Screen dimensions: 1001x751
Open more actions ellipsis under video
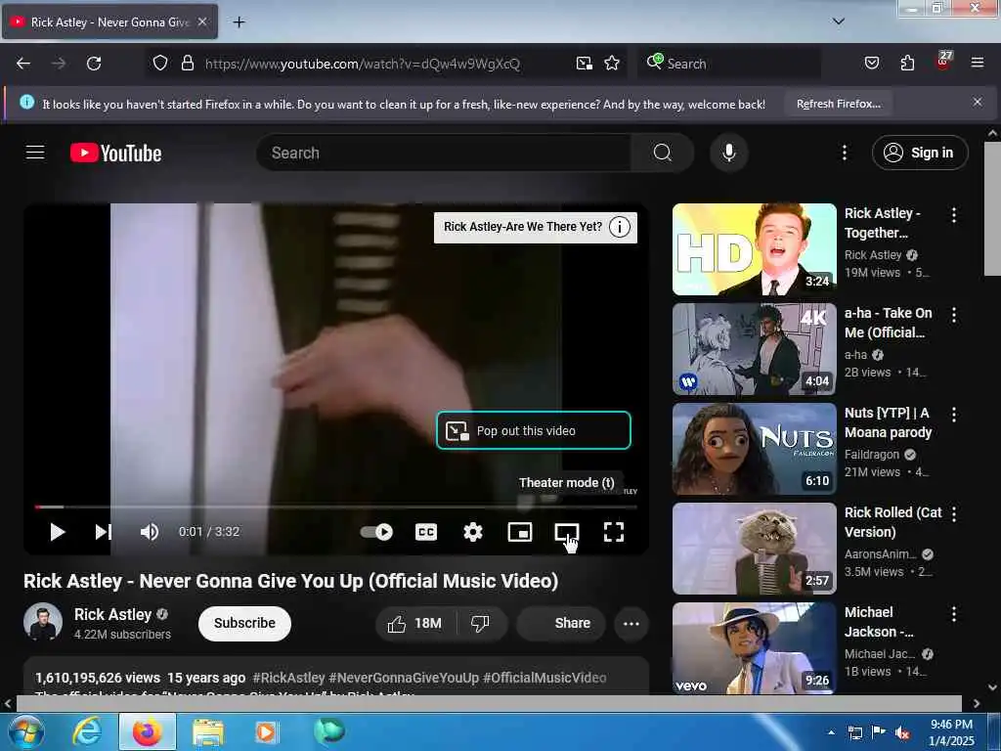[631, 623]
